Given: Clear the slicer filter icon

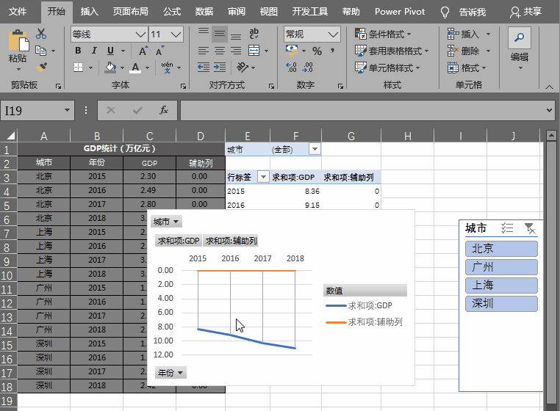Looking at the screenshot, I should 530,228.
